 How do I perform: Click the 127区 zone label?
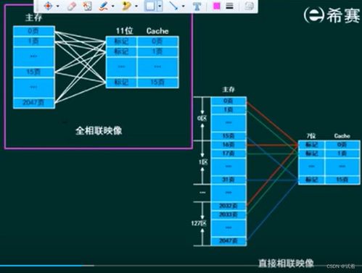click(199, 223)
